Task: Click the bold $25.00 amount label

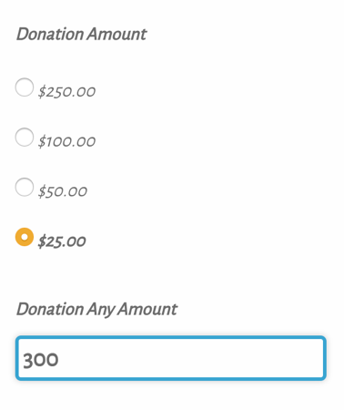Action: coord(62,241)
